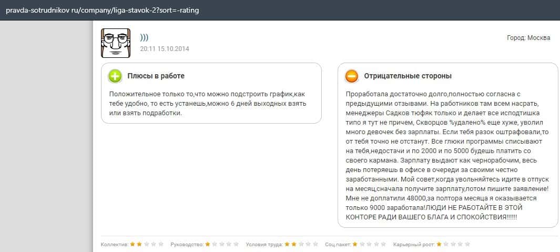Click the reviewer's cartoon avatar image
This screenshot has height=252, width=560.
tap(115, 42)
